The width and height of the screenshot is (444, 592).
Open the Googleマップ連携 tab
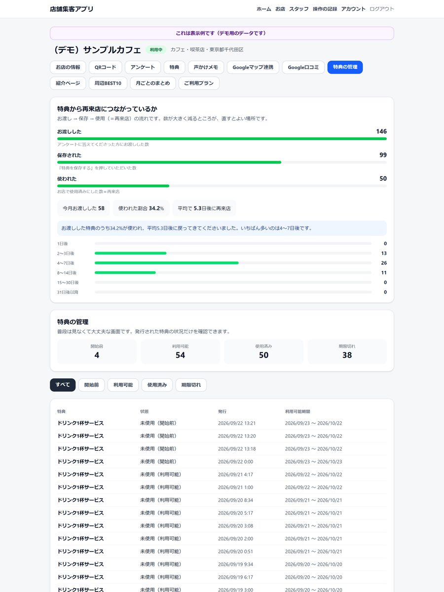tap(253, 67)
